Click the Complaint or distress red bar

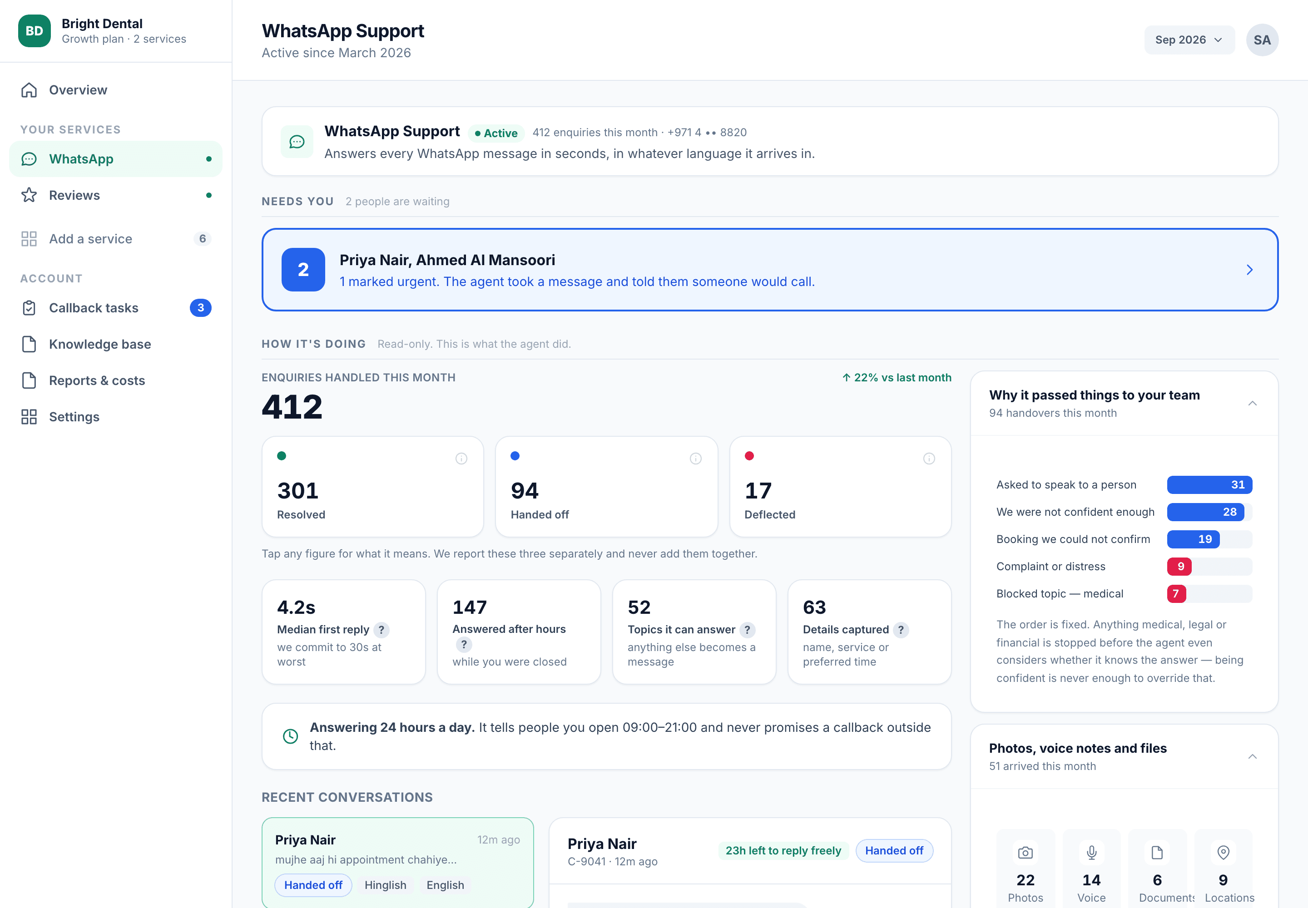pyautogui.click(x=1179, y=567)
